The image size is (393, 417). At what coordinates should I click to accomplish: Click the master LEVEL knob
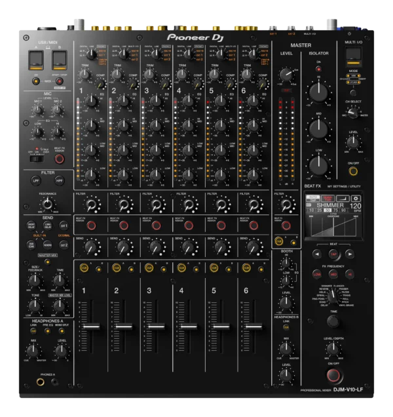(286, 75)
